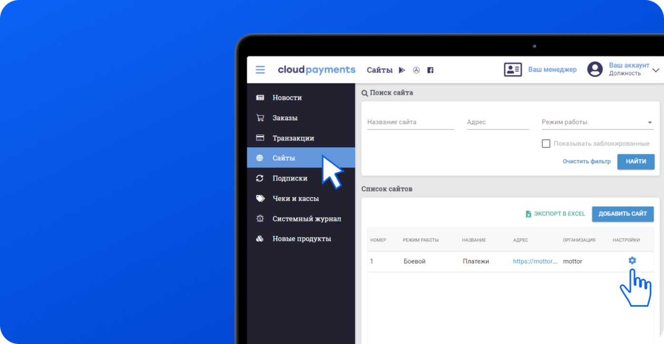Click the Заказы shopping cart icon
This screenshot has height=344, width=664.
point(260,118)
